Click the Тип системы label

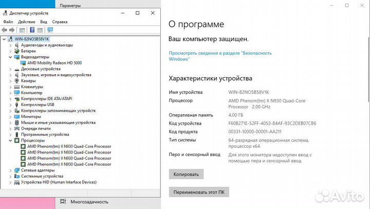tap(182, 140)
